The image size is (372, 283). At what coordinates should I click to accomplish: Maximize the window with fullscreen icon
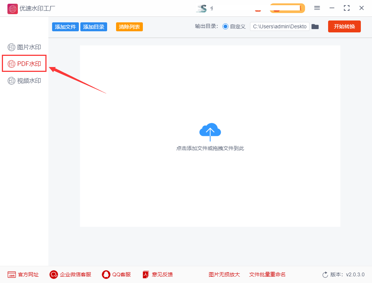(347, 8)
